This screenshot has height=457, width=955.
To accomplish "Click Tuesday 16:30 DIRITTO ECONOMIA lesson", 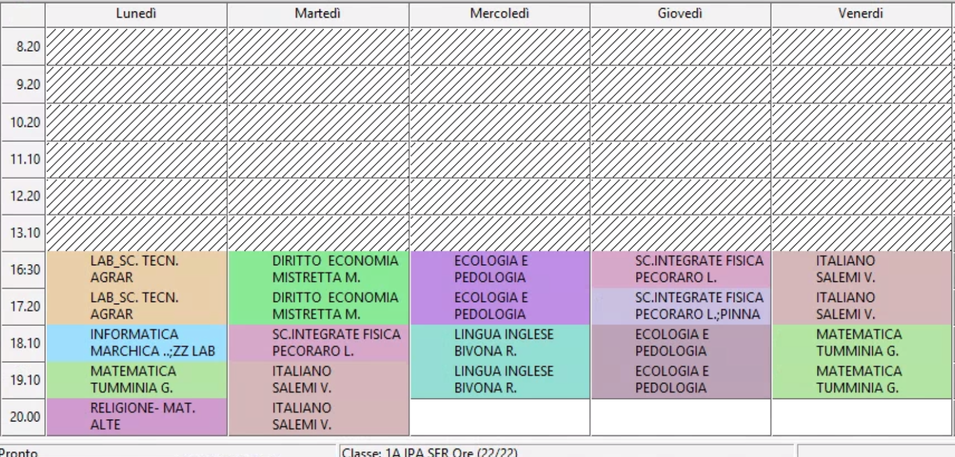I will (318, 270).
